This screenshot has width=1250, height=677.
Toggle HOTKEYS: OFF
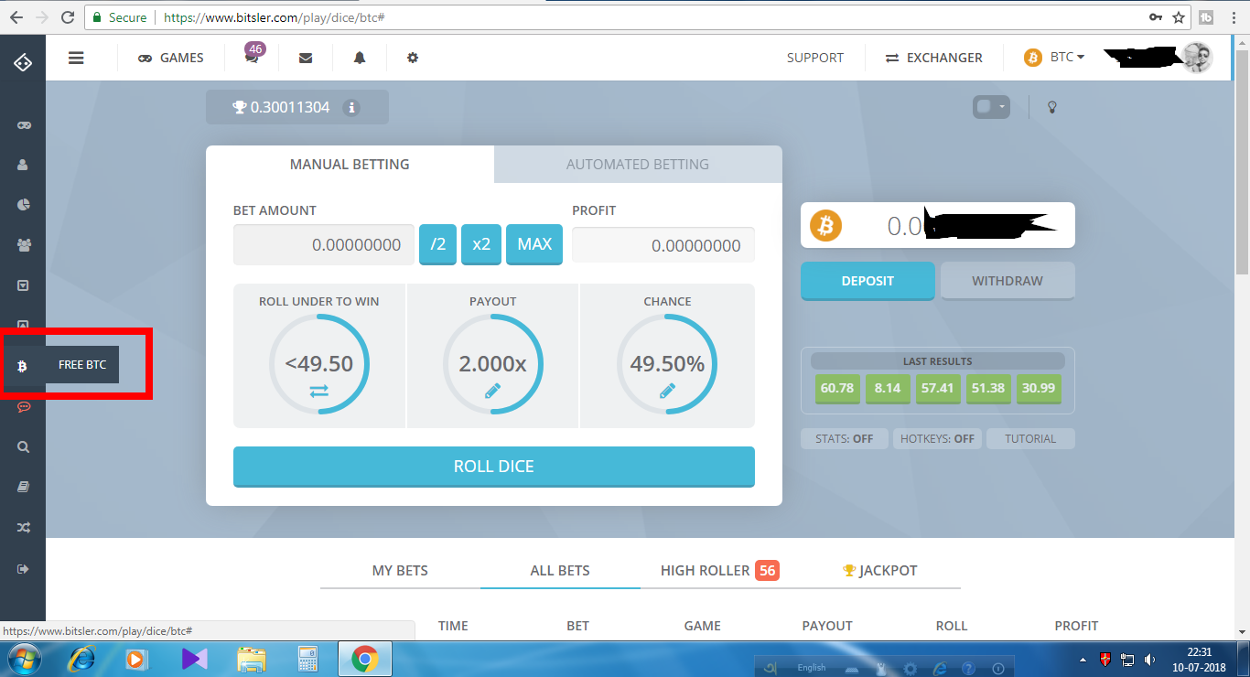click(x=937, y=438)
